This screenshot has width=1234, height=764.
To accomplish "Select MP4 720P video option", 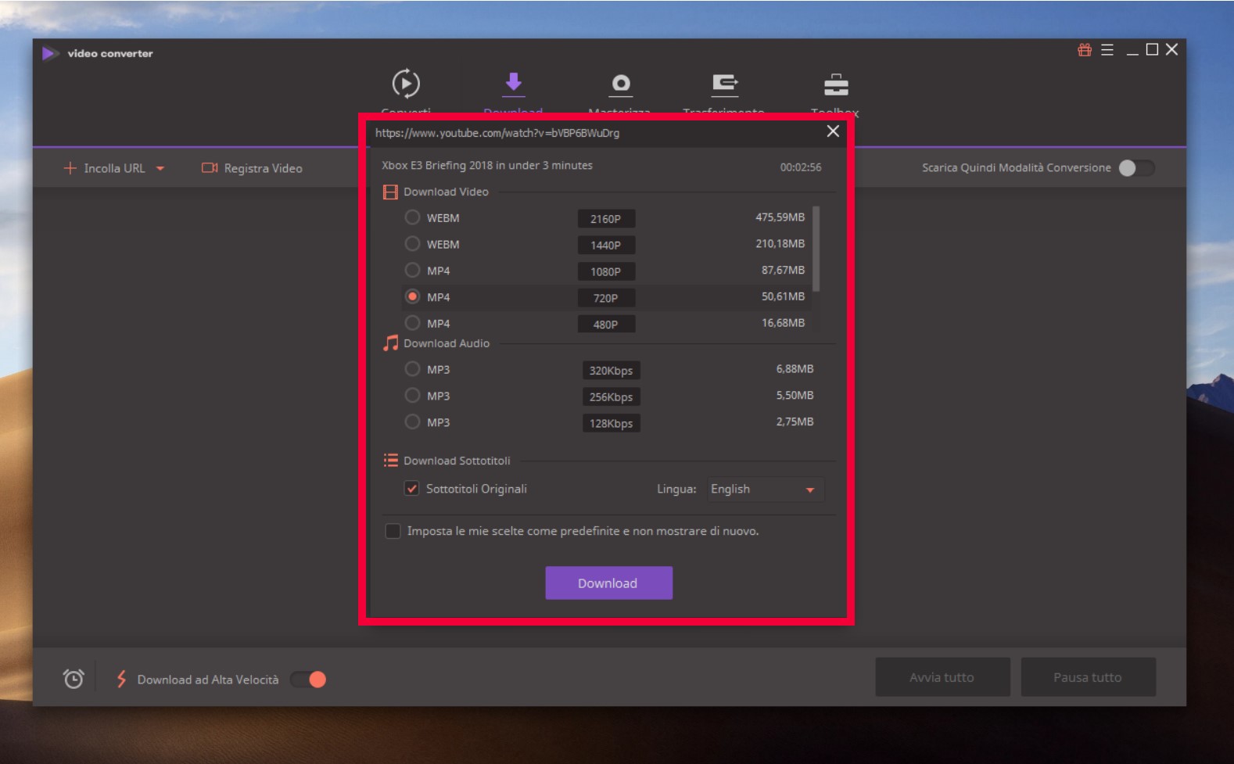I will click(412, 296).
